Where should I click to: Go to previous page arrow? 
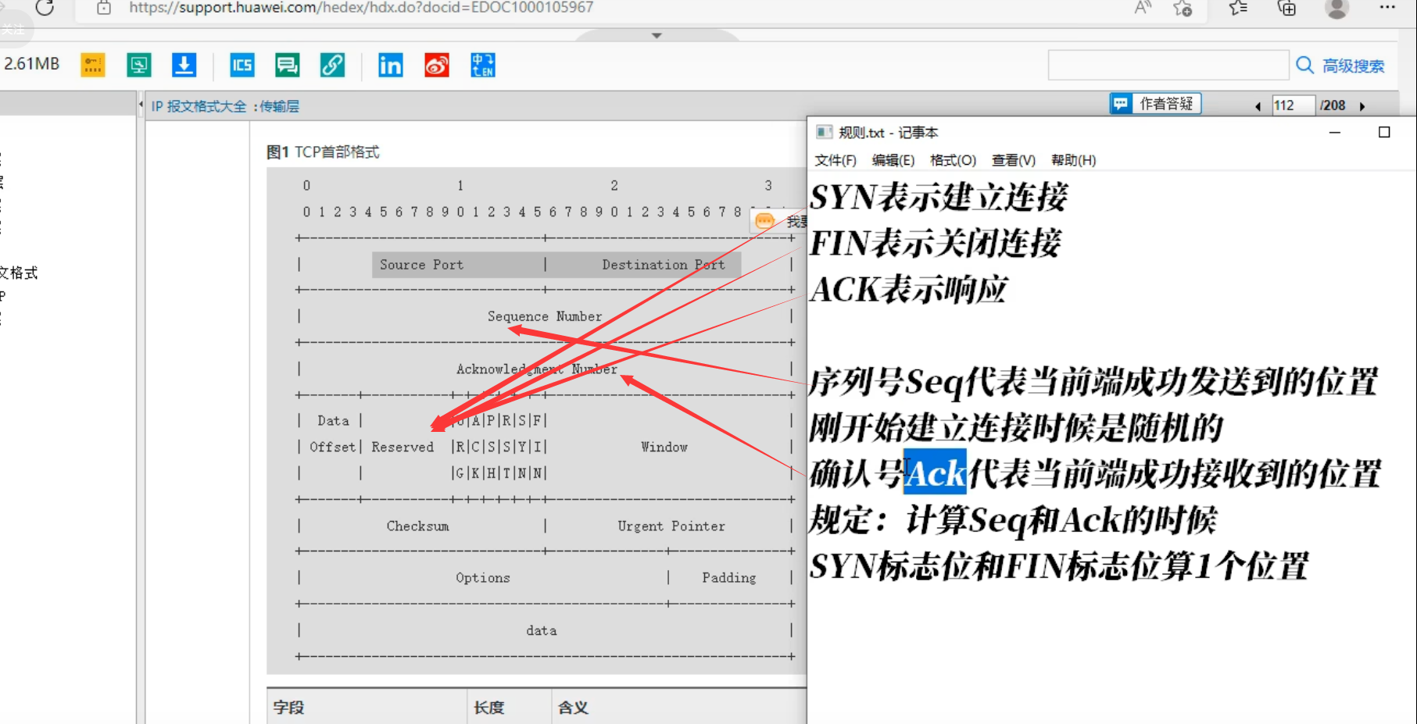tap(1258, 106)
